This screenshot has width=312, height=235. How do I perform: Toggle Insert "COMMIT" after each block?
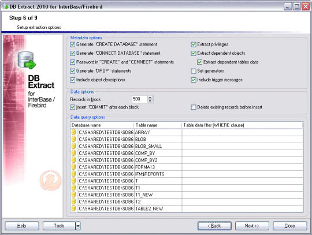tap(72, 107)
